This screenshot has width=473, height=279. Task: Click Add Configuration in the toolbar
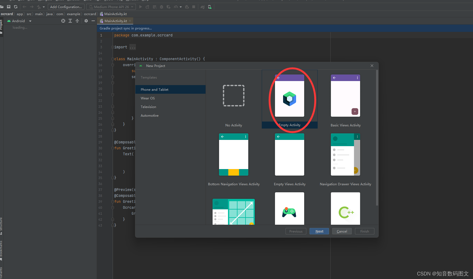point(66,7)
